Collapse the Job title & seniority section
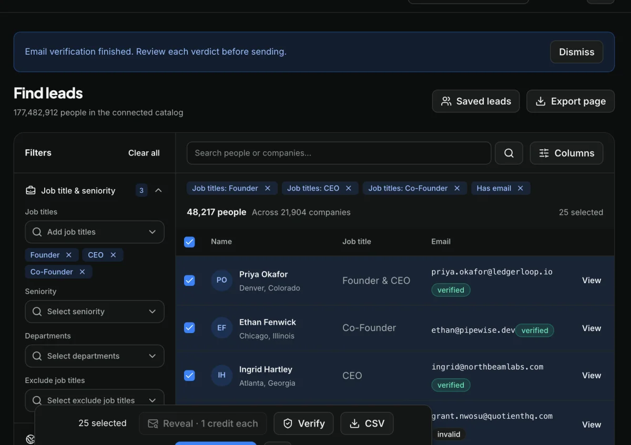631x445 pixels. [158, 190]
